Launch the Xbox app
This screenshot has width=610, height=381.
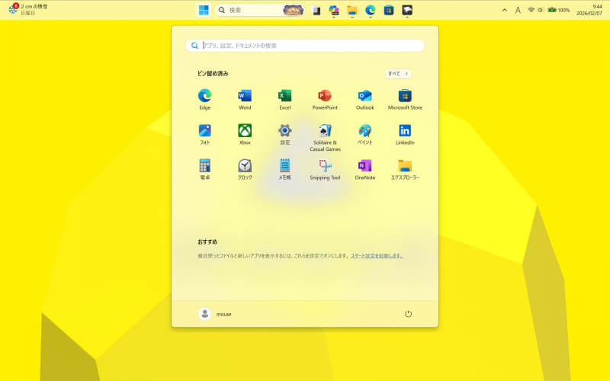click(245, 135)
